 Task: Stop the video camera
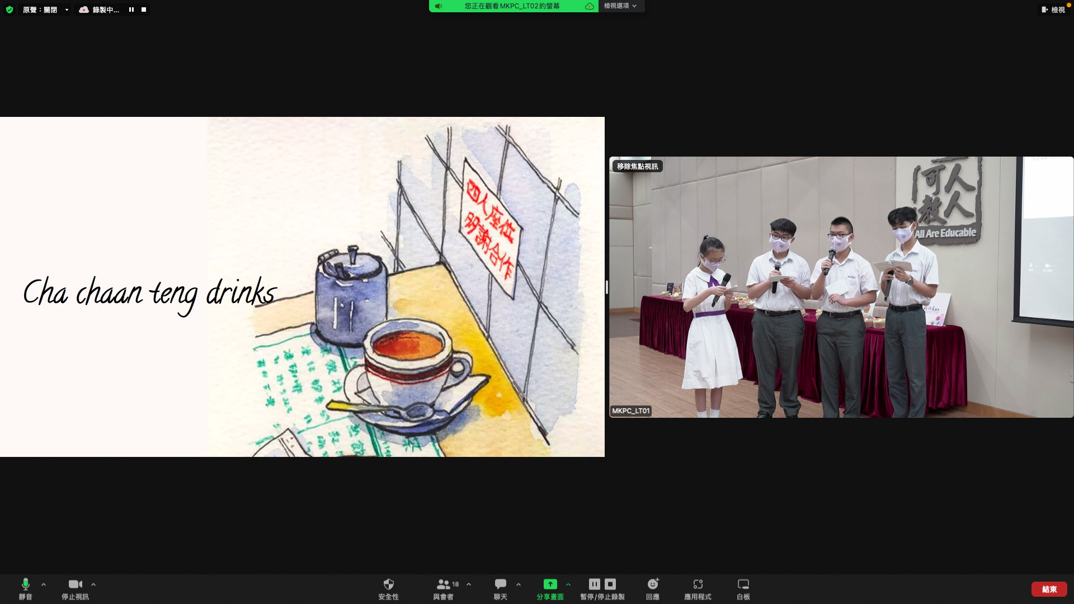coord(75,589)
